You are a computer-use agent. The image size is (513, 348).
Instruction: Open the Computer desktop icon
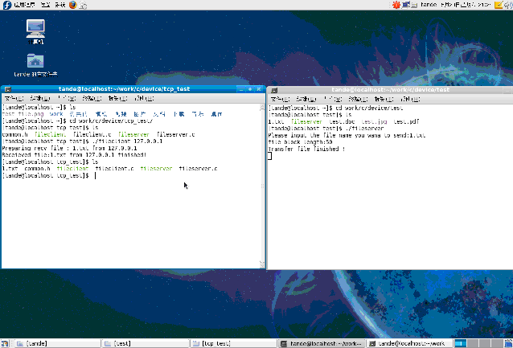(35, 31)
